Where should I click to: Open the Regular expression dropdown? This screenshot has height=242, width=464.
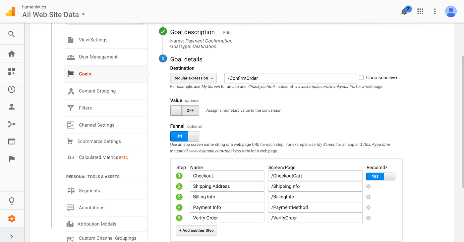click(193, 78)
